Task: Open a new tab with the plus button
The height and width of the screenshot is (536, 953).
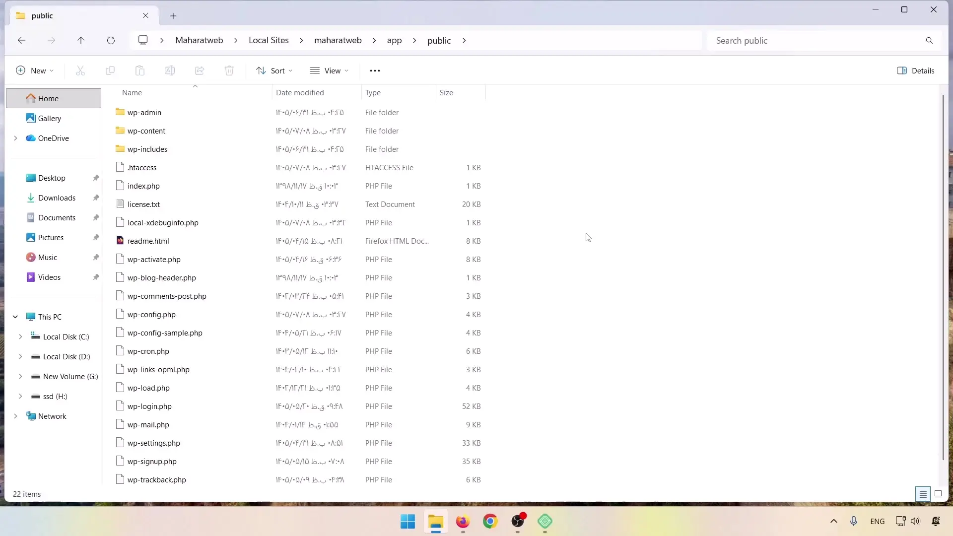Action: [173, 16]
